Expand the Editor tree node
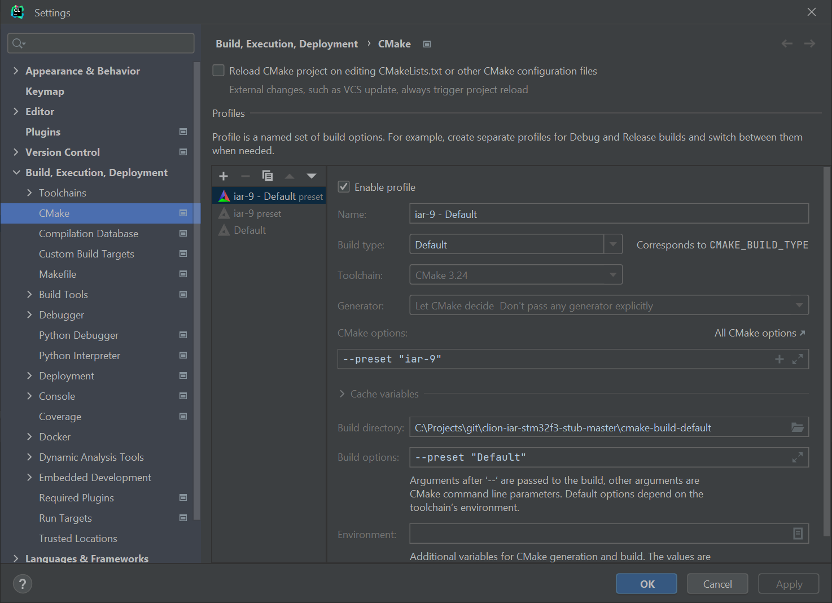 coord(16,111)
